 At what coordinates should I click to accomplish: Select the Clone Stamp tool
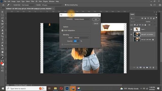[x=2, y=30]
